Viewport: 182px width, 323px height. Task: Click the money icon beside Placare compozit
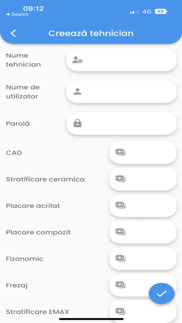pos(120,232)
